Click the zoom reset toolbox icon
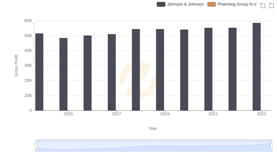The image size is (278, 160). coord(271,5)
